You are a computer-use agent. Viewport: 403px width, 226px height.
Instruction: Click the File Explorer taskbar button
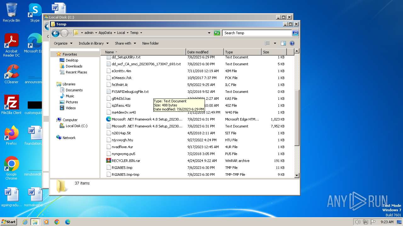[35, 222]
